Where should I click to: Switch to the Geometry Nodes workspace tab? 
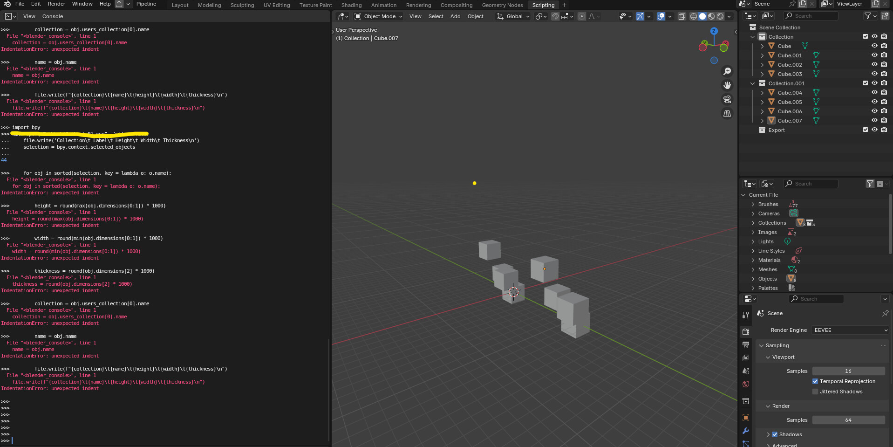(x=502, y=5)
